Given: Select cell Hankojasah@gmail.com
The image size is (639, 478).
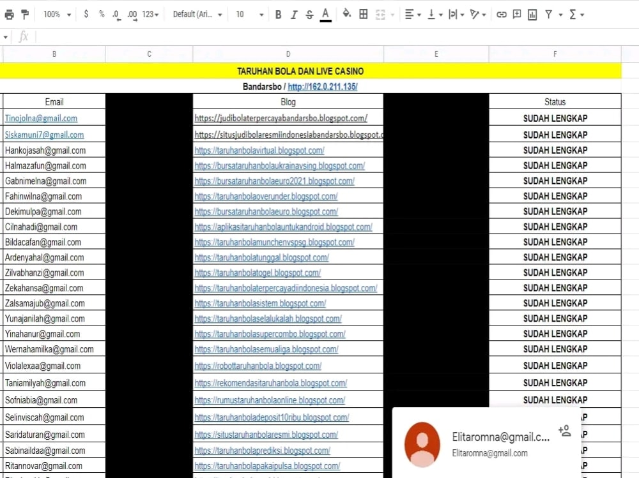Looking at the screenshot, I should pos(54,150).
